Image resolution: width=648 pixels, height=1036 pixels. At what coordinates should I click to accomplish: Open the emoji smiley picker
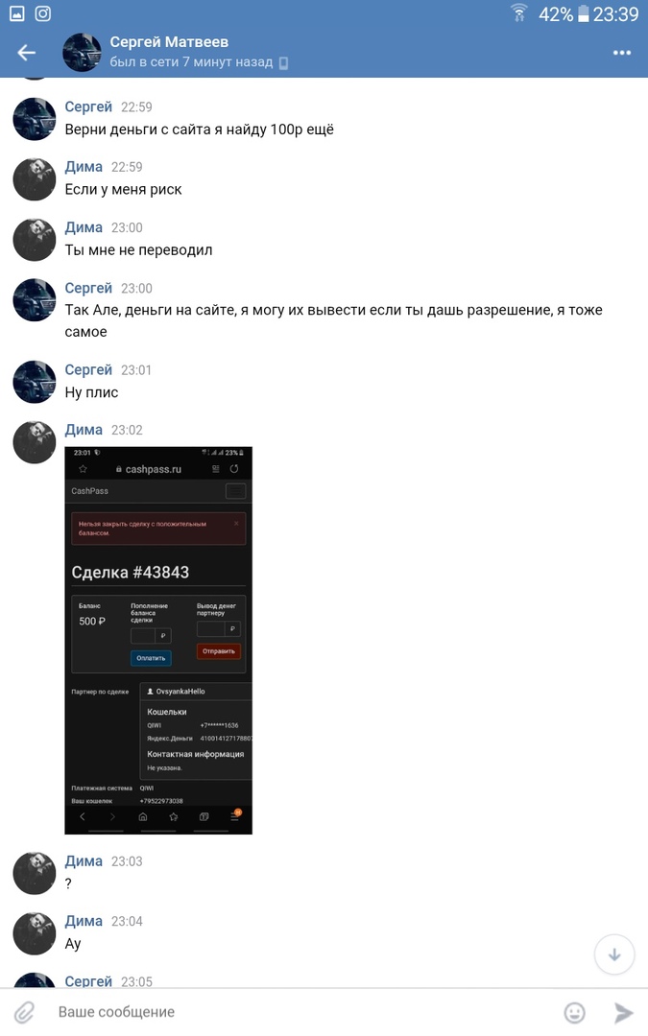pyautogui.click(x=574, y=1012)
